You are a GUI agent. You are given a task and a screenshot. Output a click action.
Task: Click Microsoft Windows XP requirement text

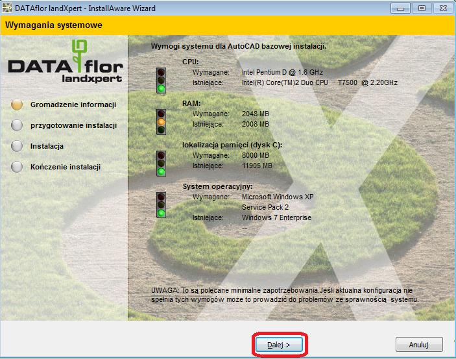point(278,197)
